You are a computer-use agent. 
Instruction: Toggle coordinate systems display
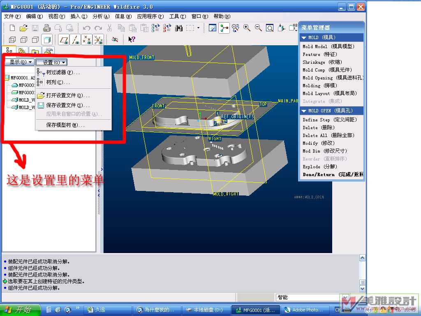click(x=98, y=40)
